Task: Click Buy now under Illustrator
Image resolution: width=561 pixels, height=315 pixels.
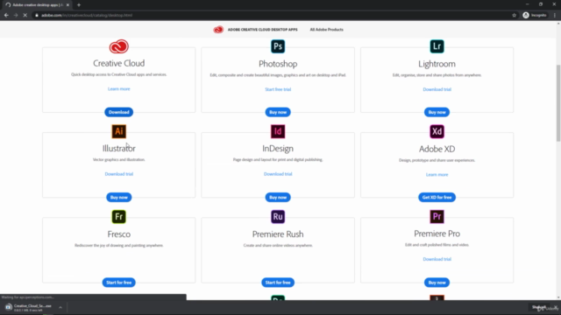Action: pos(119,197)
